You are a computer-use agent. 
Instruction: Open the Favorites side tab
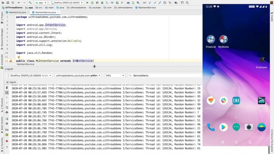[x=2, y=144]
